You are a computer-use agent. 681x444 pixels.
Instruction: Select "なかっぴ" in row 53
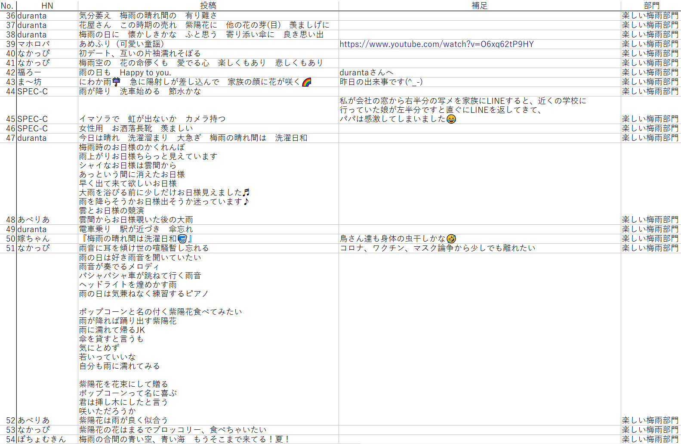[x=34, y=430]
